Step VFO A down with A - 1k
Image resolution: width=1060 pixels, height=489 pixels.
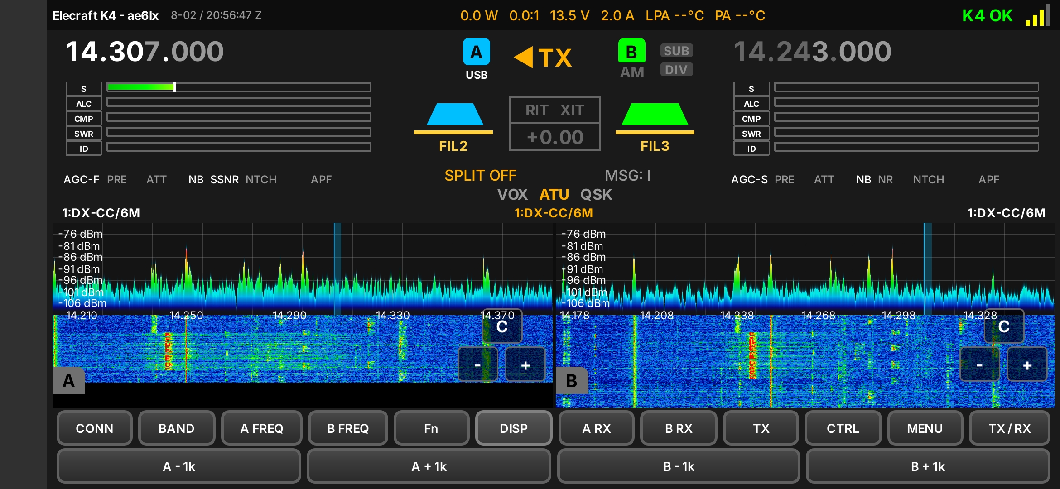coord(179,466)
